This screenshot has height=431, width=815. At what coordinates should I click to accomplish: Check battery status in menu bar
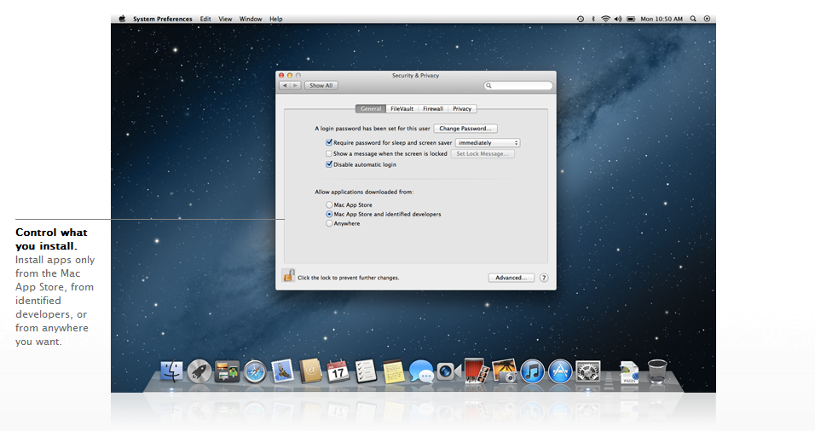click(631, 19)
